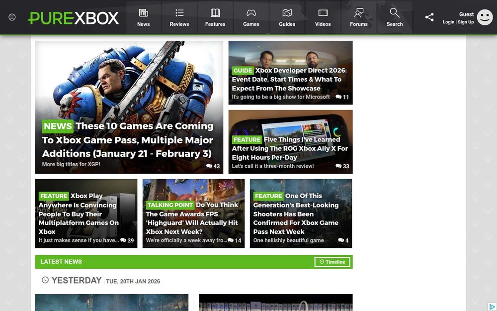Open 'Best-Looking Shooters' Game Pass feature
Image resolution: width=497 pixels, height=311 pixels.
pos(296,213)
